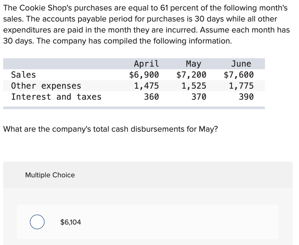
Task: Click April interest and taxes value 360
Action: tap(152, 97)
